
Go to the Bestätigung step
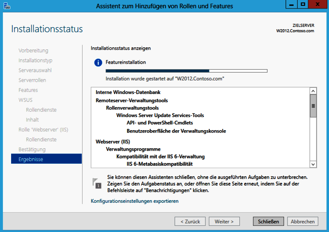point(32,149)
